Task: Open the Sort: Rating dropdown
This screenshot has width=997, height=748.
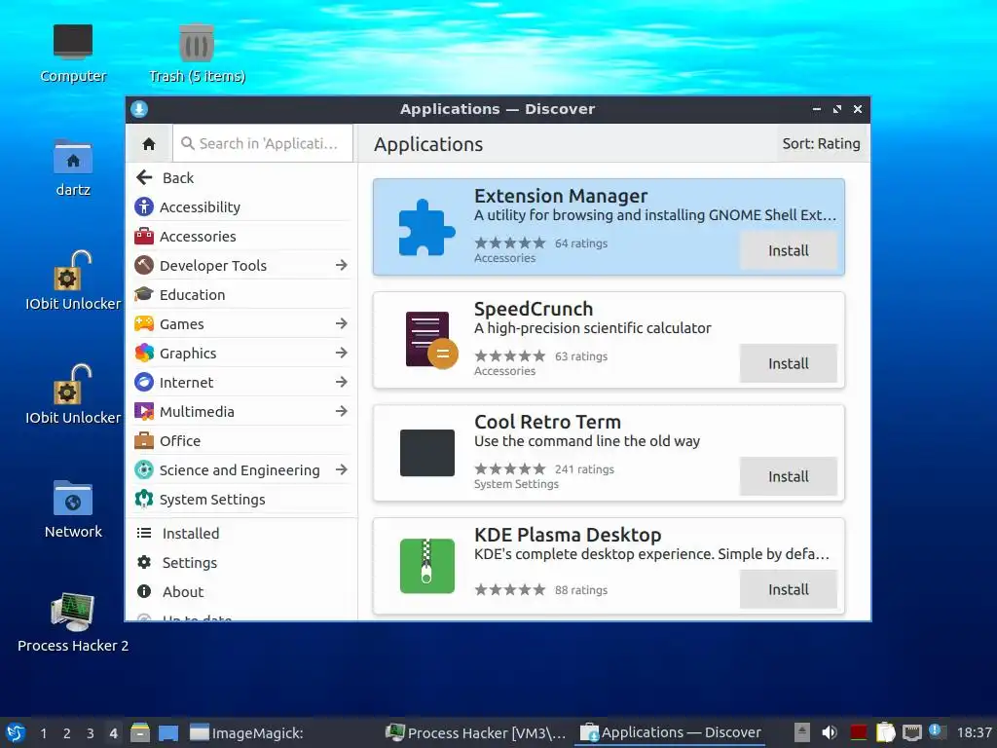Action: coord(821,144)
